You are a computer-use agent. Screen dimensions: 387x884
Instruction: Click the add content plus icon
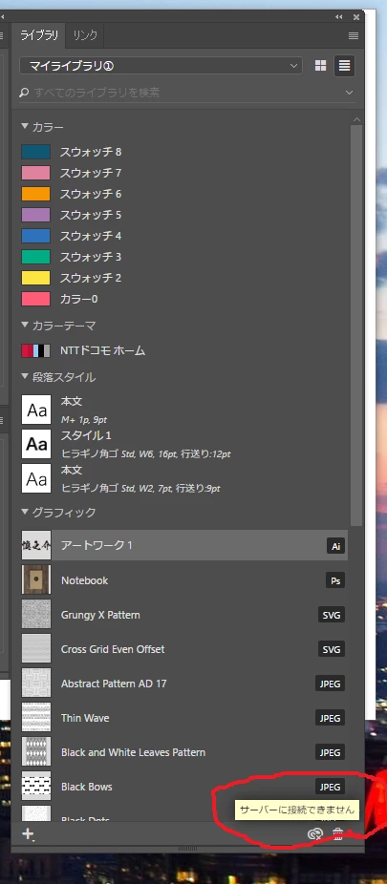pos(28,833)
